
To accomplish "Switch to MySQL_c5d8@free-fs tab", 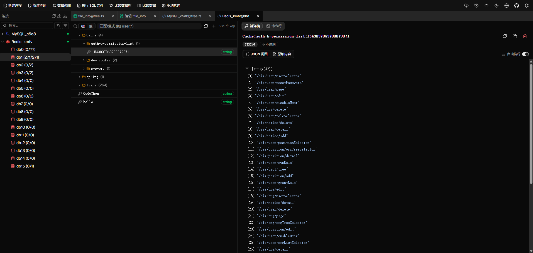I will click(x=184, y=16).
